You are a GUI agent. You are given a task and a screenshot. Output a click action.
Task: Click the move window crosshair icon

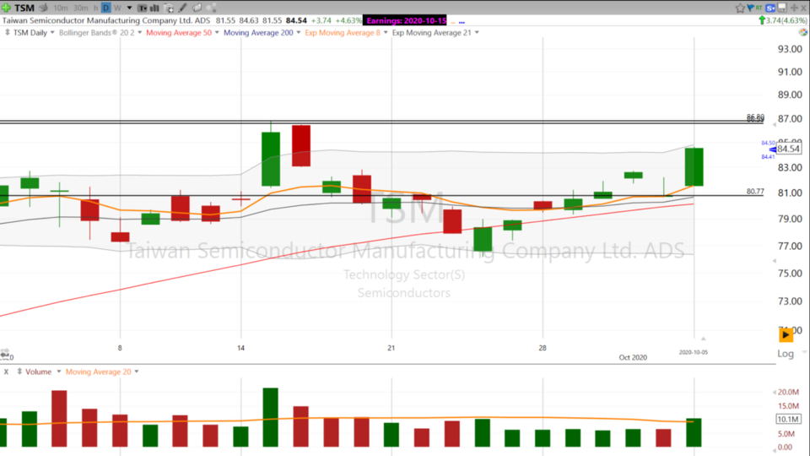coord(794,8)
